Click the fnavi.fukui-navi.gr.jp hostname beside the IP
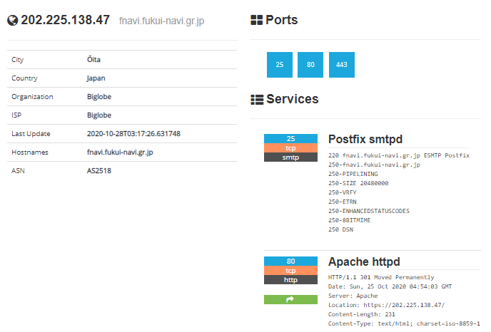 click(x=161, y=21)
